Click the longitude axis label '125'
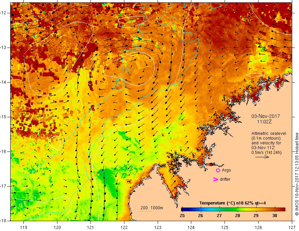 tap(225, 227)
